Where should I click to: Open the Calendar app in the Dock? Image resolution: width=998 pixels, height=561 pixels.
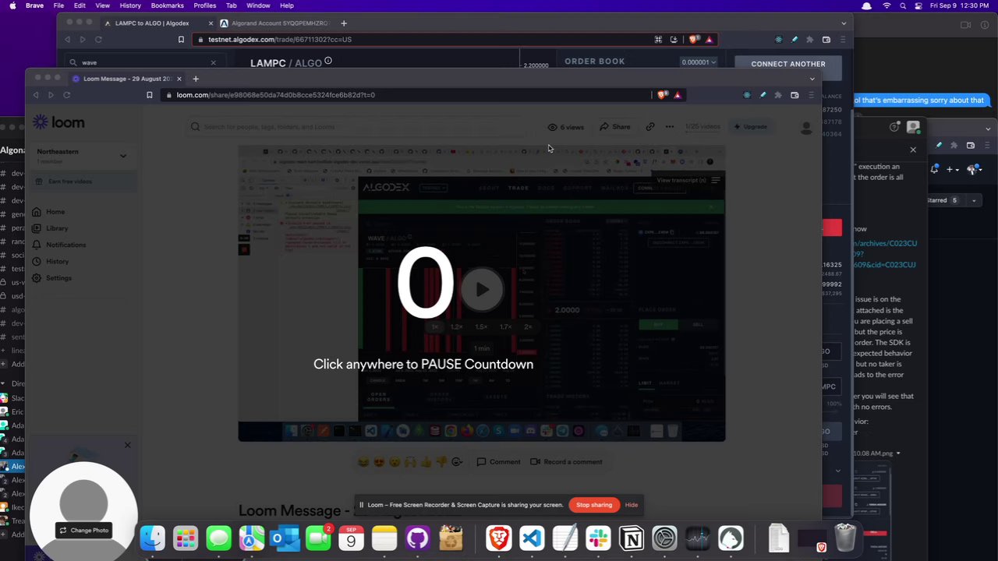(352, 538)
